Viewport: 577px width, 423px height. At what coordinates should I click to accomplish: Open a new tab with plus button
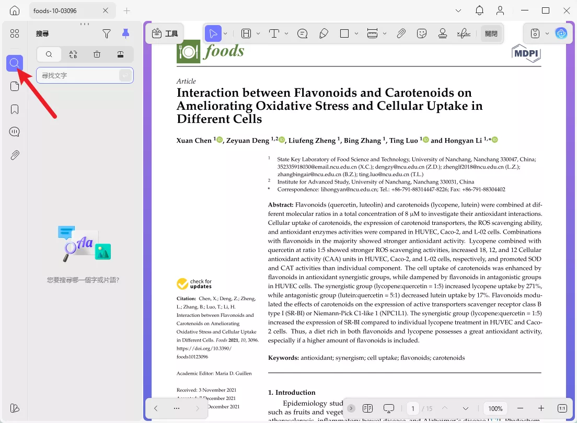pyautogui.click(x=126, y=11)
